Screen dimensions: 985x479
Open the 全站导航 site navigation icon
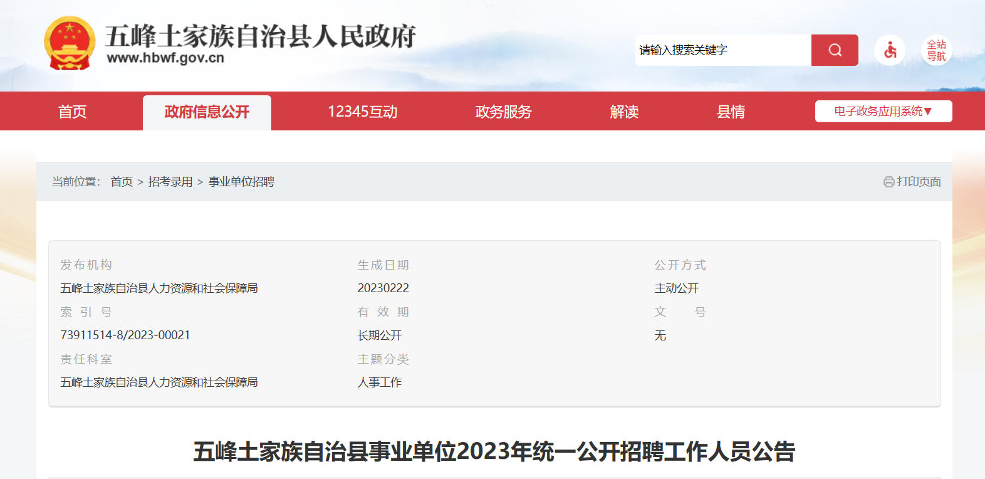(936, 50)
